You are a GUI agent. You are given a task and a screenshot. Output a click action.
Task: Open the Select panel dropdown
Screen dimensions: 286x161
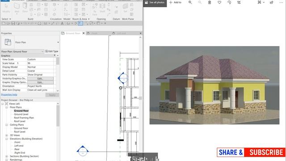click(6, 19)
